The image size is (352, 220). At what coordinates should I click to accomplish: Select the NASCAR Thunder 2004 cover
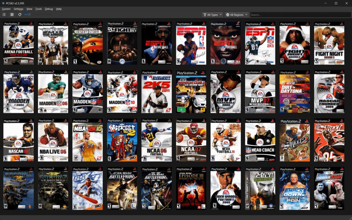(x=329, y=92)
